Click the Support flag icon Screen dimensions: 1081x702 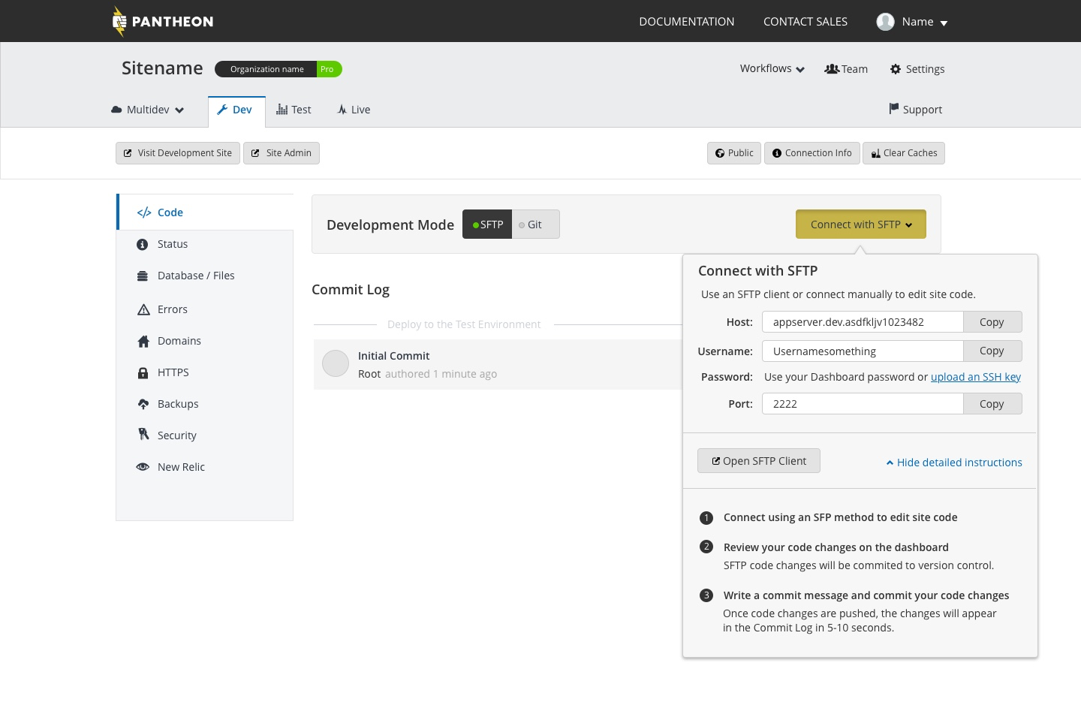point(893,109)
